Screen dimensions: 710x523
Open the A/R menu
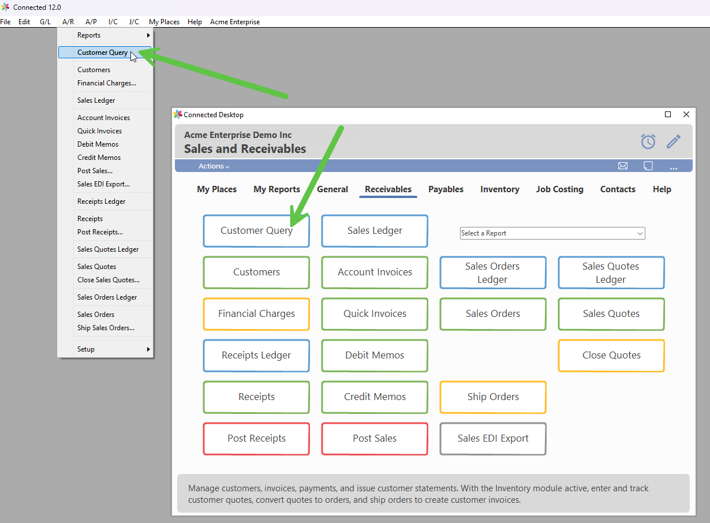pyautogui.click(x=68, y=22)
